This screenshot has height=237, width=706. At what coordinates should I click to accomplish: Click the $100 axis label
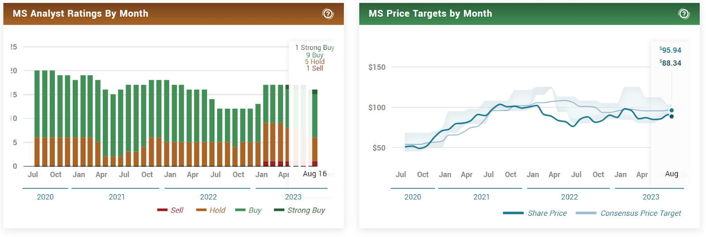tap(377, 107)
